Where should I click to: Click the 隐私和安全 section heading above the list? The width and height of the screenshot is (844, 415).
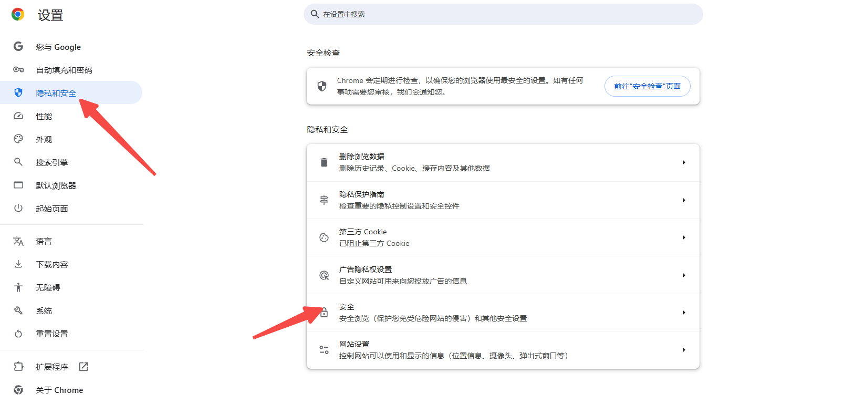(x=327, y=129)
